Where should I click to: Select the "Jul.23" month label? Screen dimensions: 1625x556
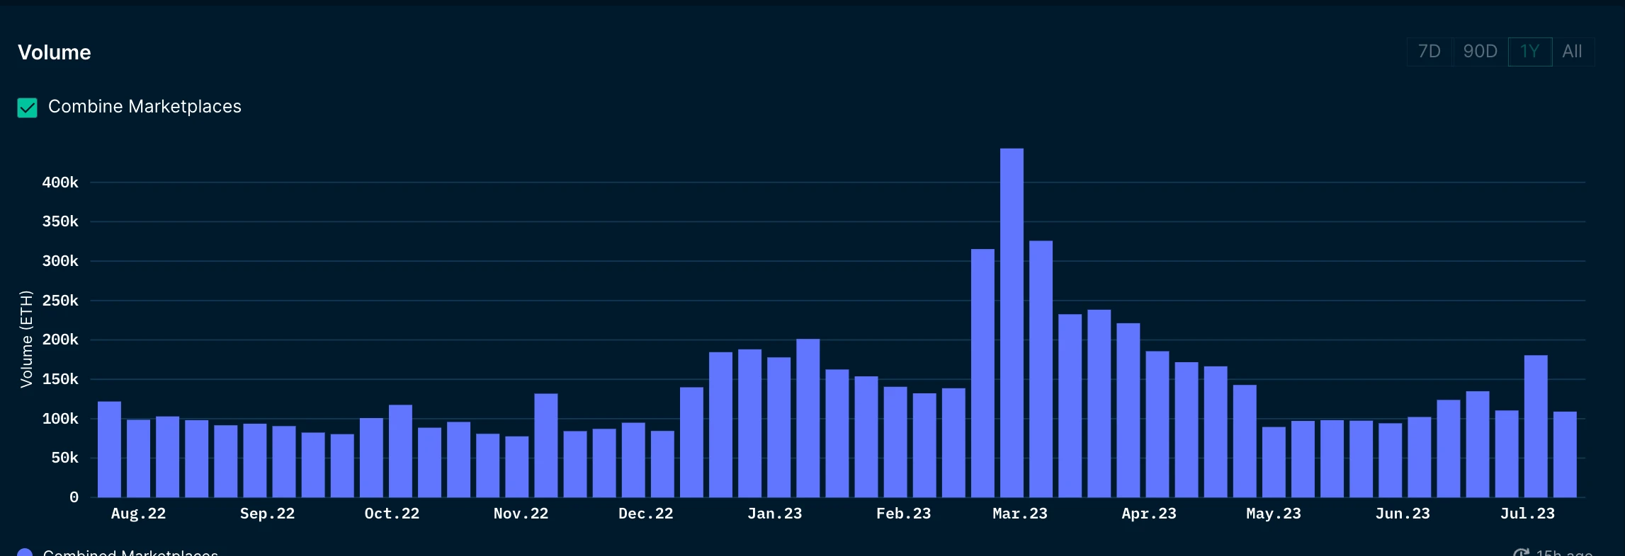pos(1527,514)
